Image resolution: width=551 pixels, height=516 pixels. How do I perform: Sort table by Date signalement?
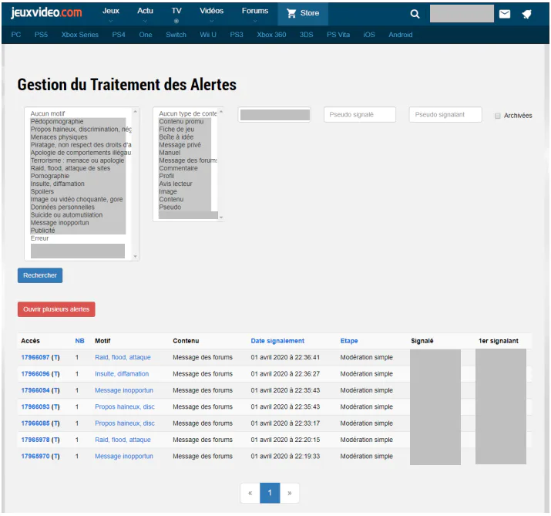277,341
